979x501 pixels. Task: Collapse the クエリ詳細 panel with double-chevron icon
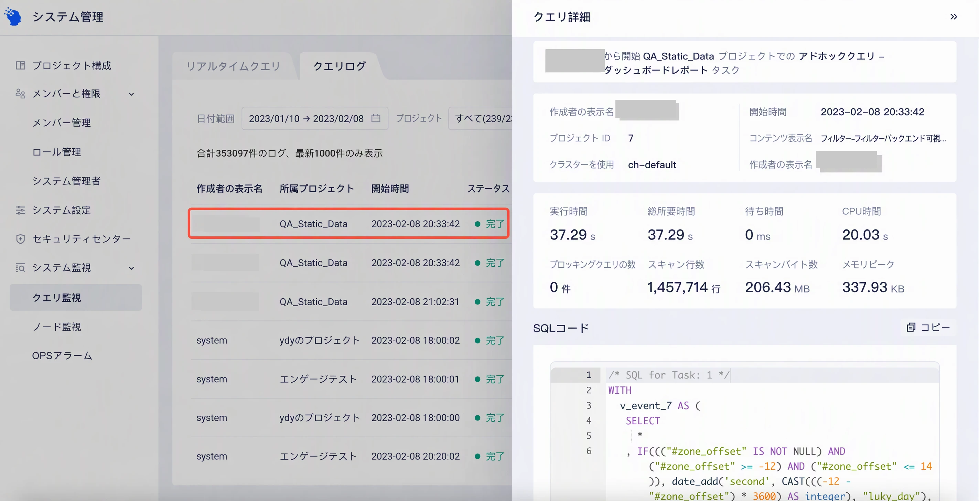click(x=954, y=17)
